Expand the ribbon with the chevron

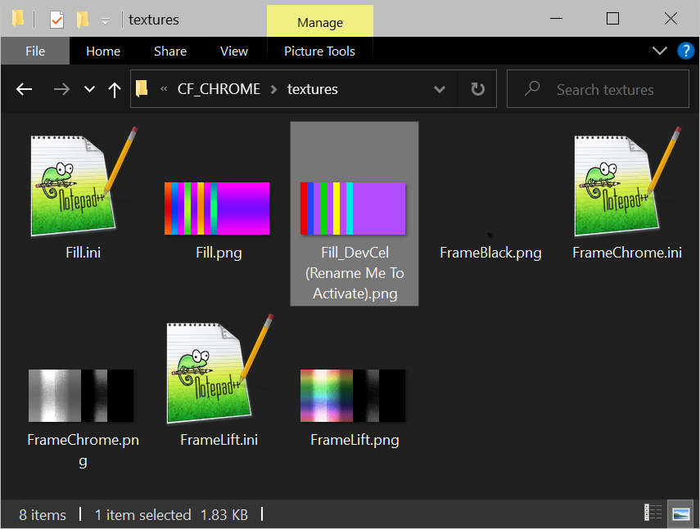(660, 51)
